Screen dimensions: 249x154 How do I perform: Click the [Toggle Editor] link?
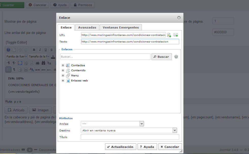tap(16, 42)
